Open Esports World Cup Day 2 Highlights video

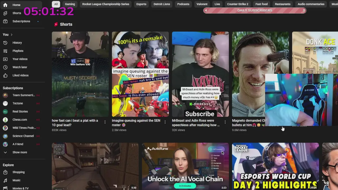click(275, 166)
